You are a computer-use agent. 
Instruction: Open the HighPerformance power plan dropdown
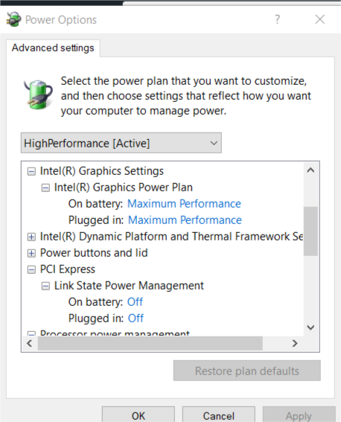pos(121,143)
